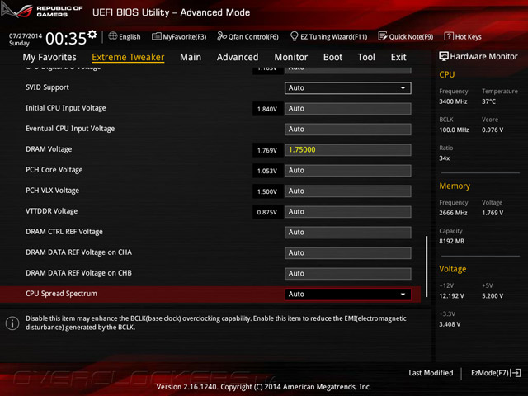Screen dimensions: 528x396
Task: Click DRAM DATA REF Voltage on CHB field
Action: (348, 273)
